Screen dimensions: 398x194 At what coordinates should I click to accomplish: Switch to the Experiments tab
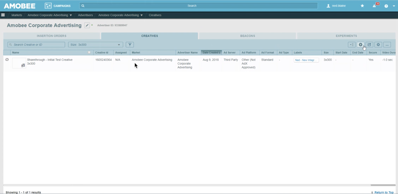(346, 36)
